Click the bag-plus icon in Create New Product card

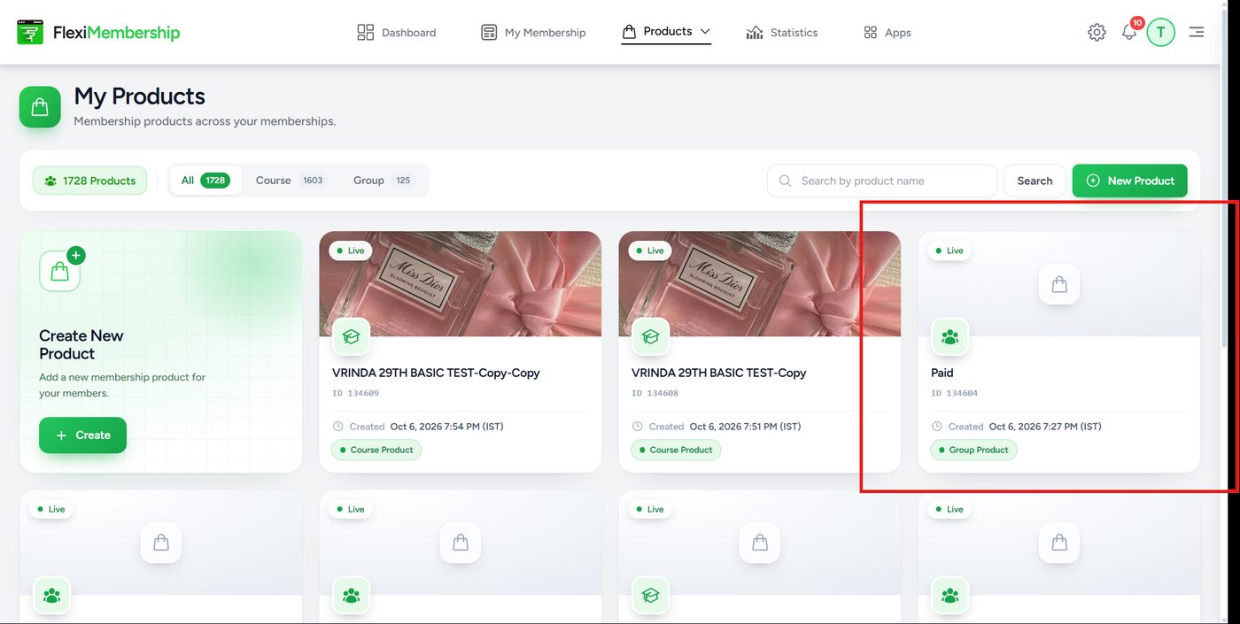61,269
